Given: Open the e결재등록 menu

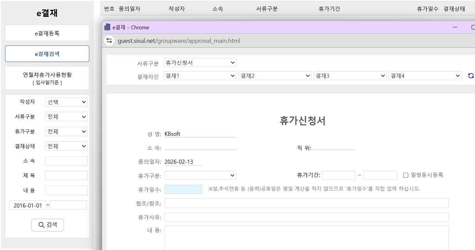Looking at the screenshot, I should point(47,33).
